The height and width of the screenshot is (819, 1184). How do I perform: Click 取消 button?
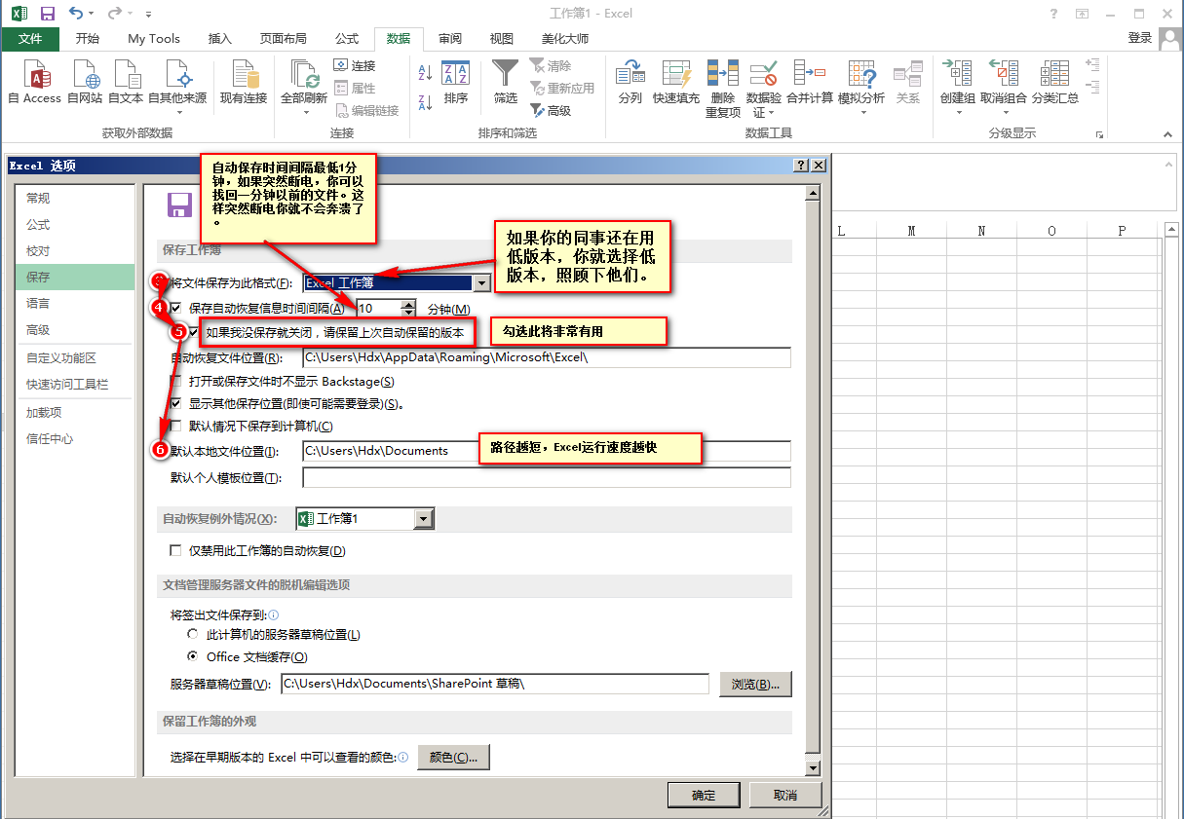(x=785, y=795)
